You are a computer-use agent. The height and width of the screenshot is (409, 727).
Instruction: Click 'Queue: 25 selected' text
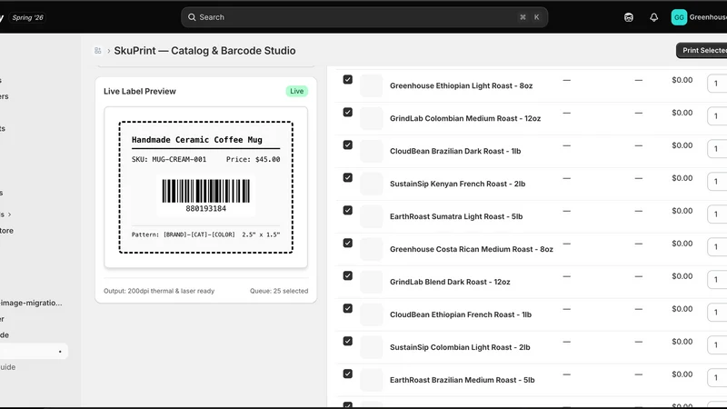[279, 291]
